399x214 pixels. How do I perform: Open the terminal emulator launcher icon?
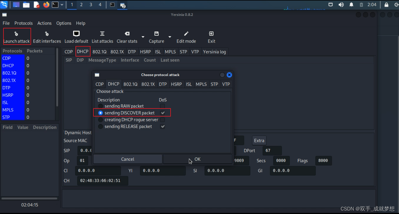click(55, 5)
